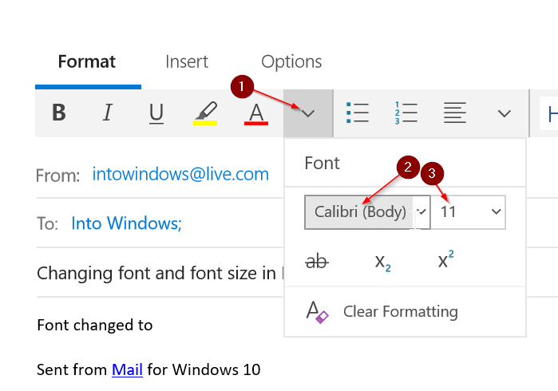Viewport: 558px width, 391px height.
Task: Switch to the Format tab
Action: (x=87, y=62)
